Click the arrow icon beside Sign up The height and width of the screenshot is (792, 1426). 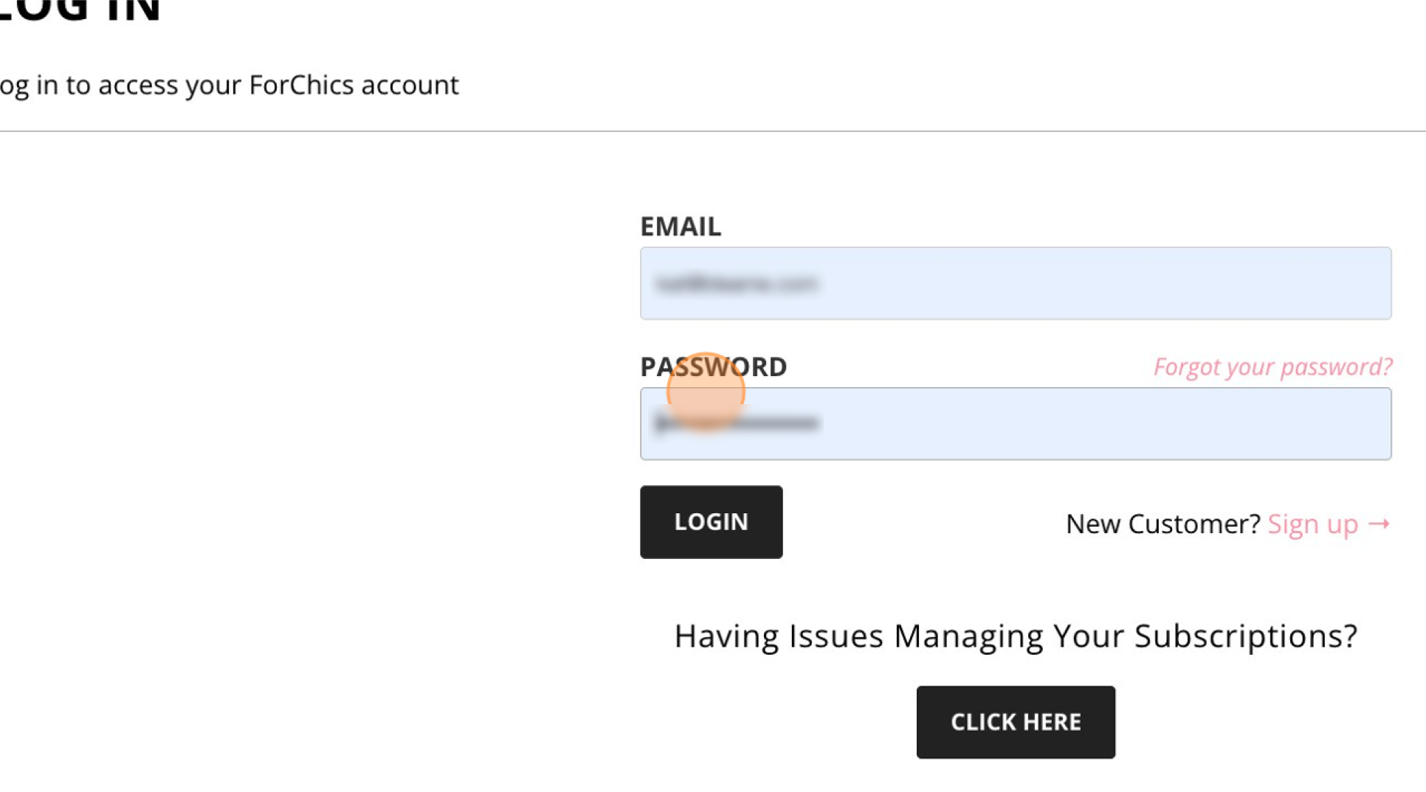coord(1379,524)
